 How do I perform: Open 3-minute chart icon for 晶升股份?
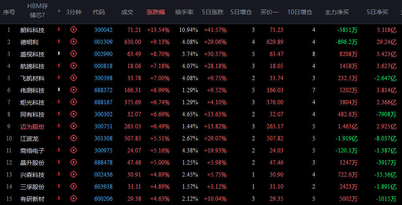point(74,162)
